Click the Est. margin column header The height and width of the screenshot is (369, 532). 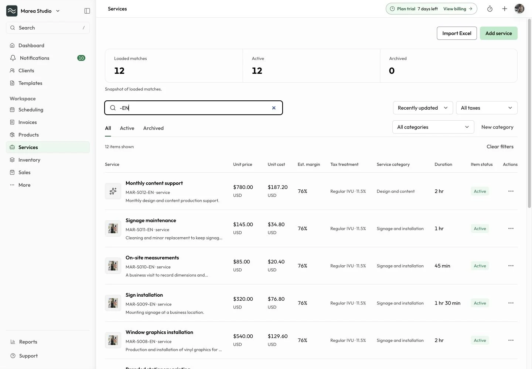[309, 164]
